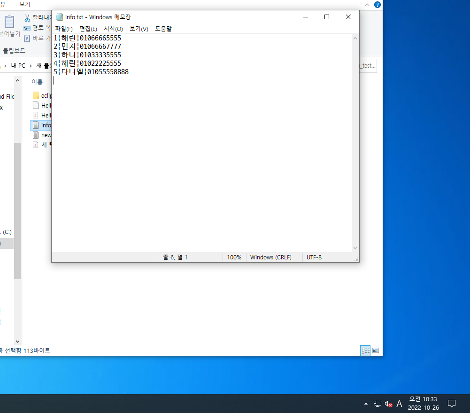Toggle the IME input mode A indicator
Viewport: 470px width, 413px height.
(x=399, y=404)
